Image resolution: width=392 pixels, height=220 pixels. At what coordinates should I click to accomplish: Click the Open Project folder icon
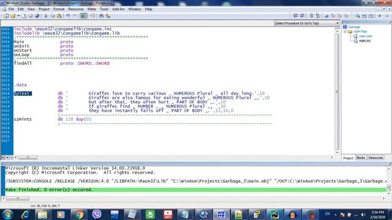[13, 16]
